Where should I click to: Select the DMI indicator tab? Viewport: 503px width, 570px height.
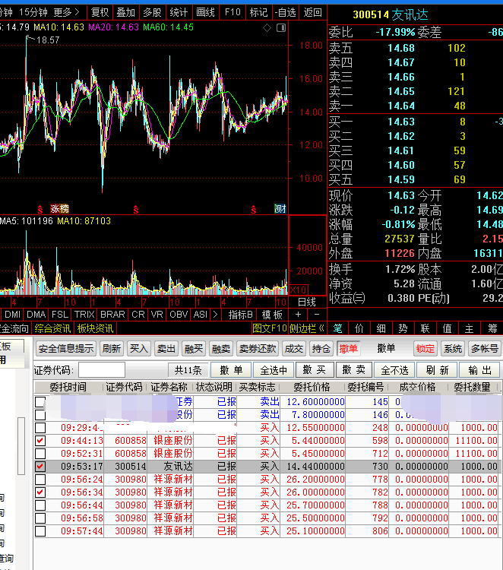[12, 315]
